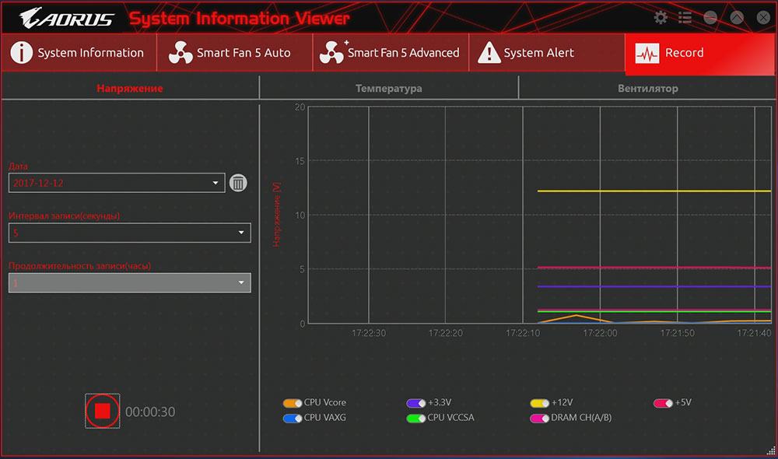Open the Дата dropdown showing 2017-12-12
The width and height of the screenshot is (778, 459).
pyautogui.click(x=117, y=183)
